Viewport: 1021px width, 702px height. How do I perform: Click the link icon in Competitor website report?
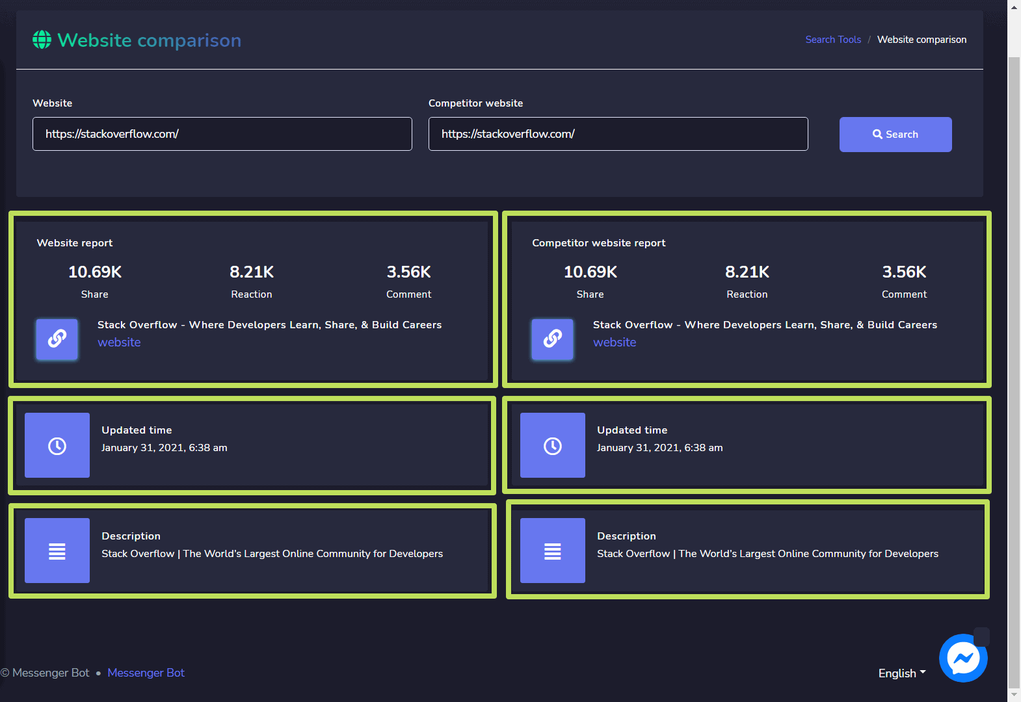pos(553,339)
